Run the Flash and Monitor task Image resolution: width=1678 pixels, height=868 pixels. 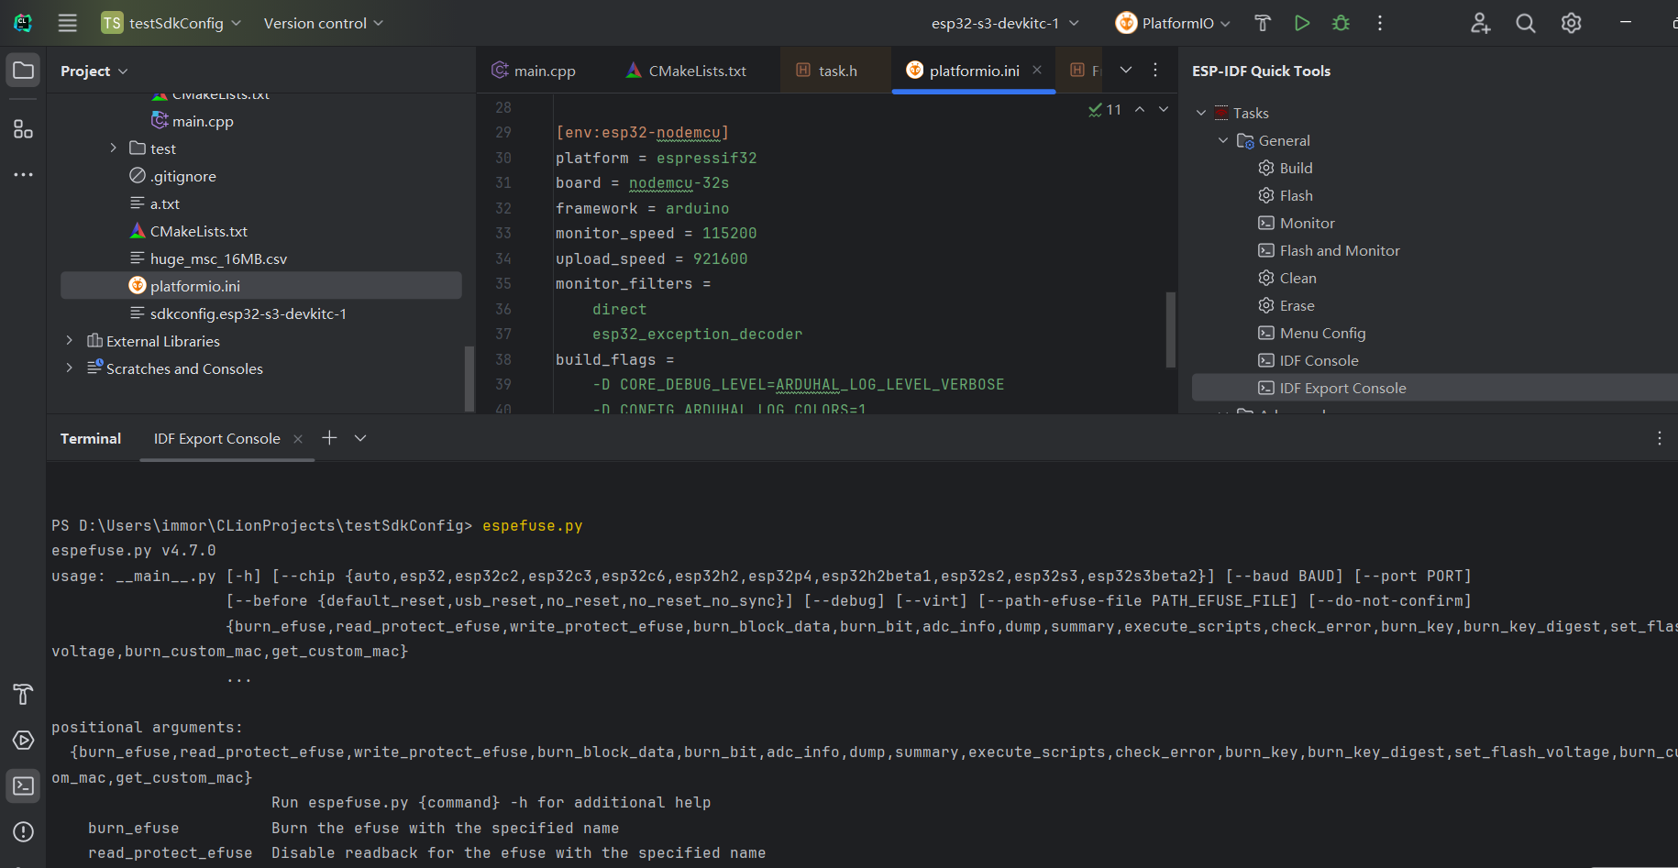pyautogui.click(x=1330, y=250)
